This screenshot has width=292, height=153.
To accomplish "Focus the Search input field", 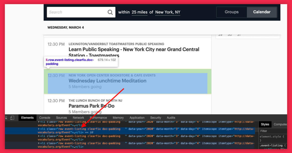I will tap(81, 12).
